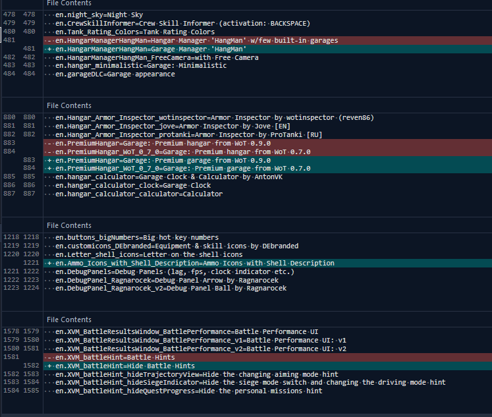Viewport: 492px width, 417px height.
Task: Select the Battle Performance UI: v2 line
Action: 201,349
